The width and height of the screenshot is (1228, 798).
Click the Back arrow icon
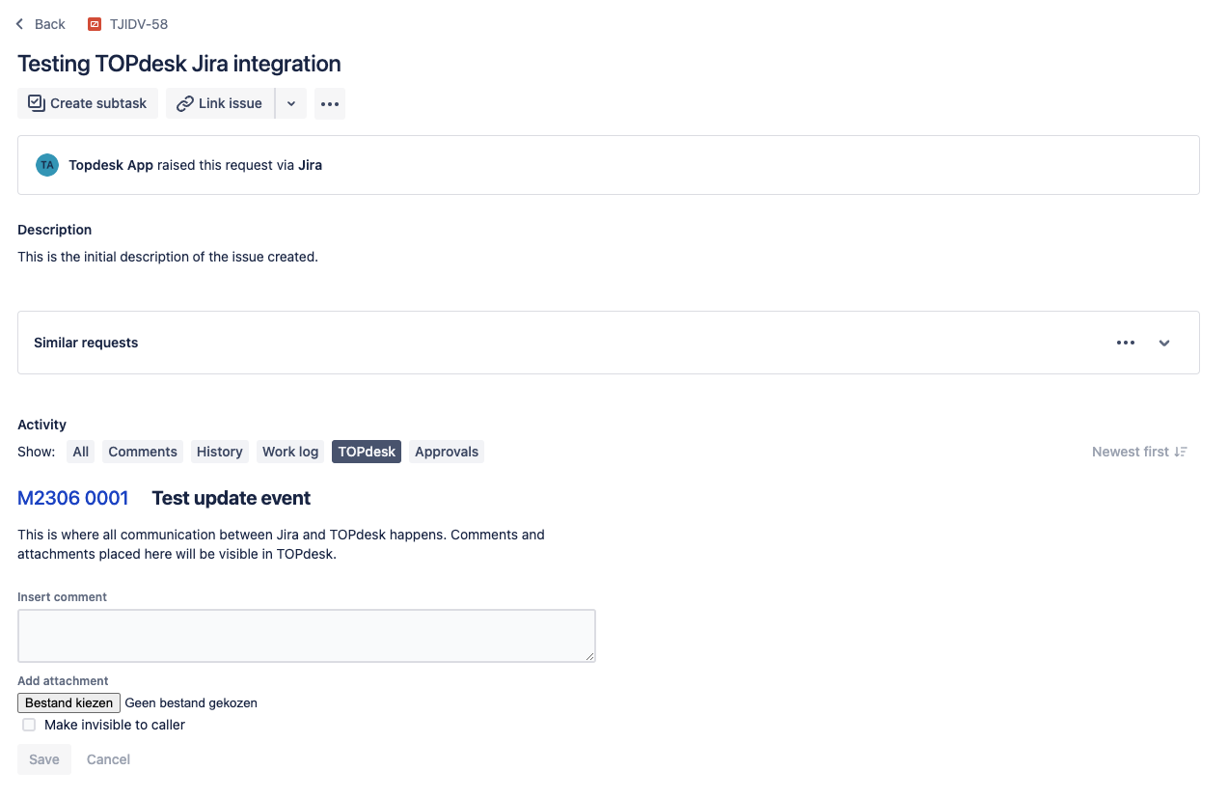19,24
